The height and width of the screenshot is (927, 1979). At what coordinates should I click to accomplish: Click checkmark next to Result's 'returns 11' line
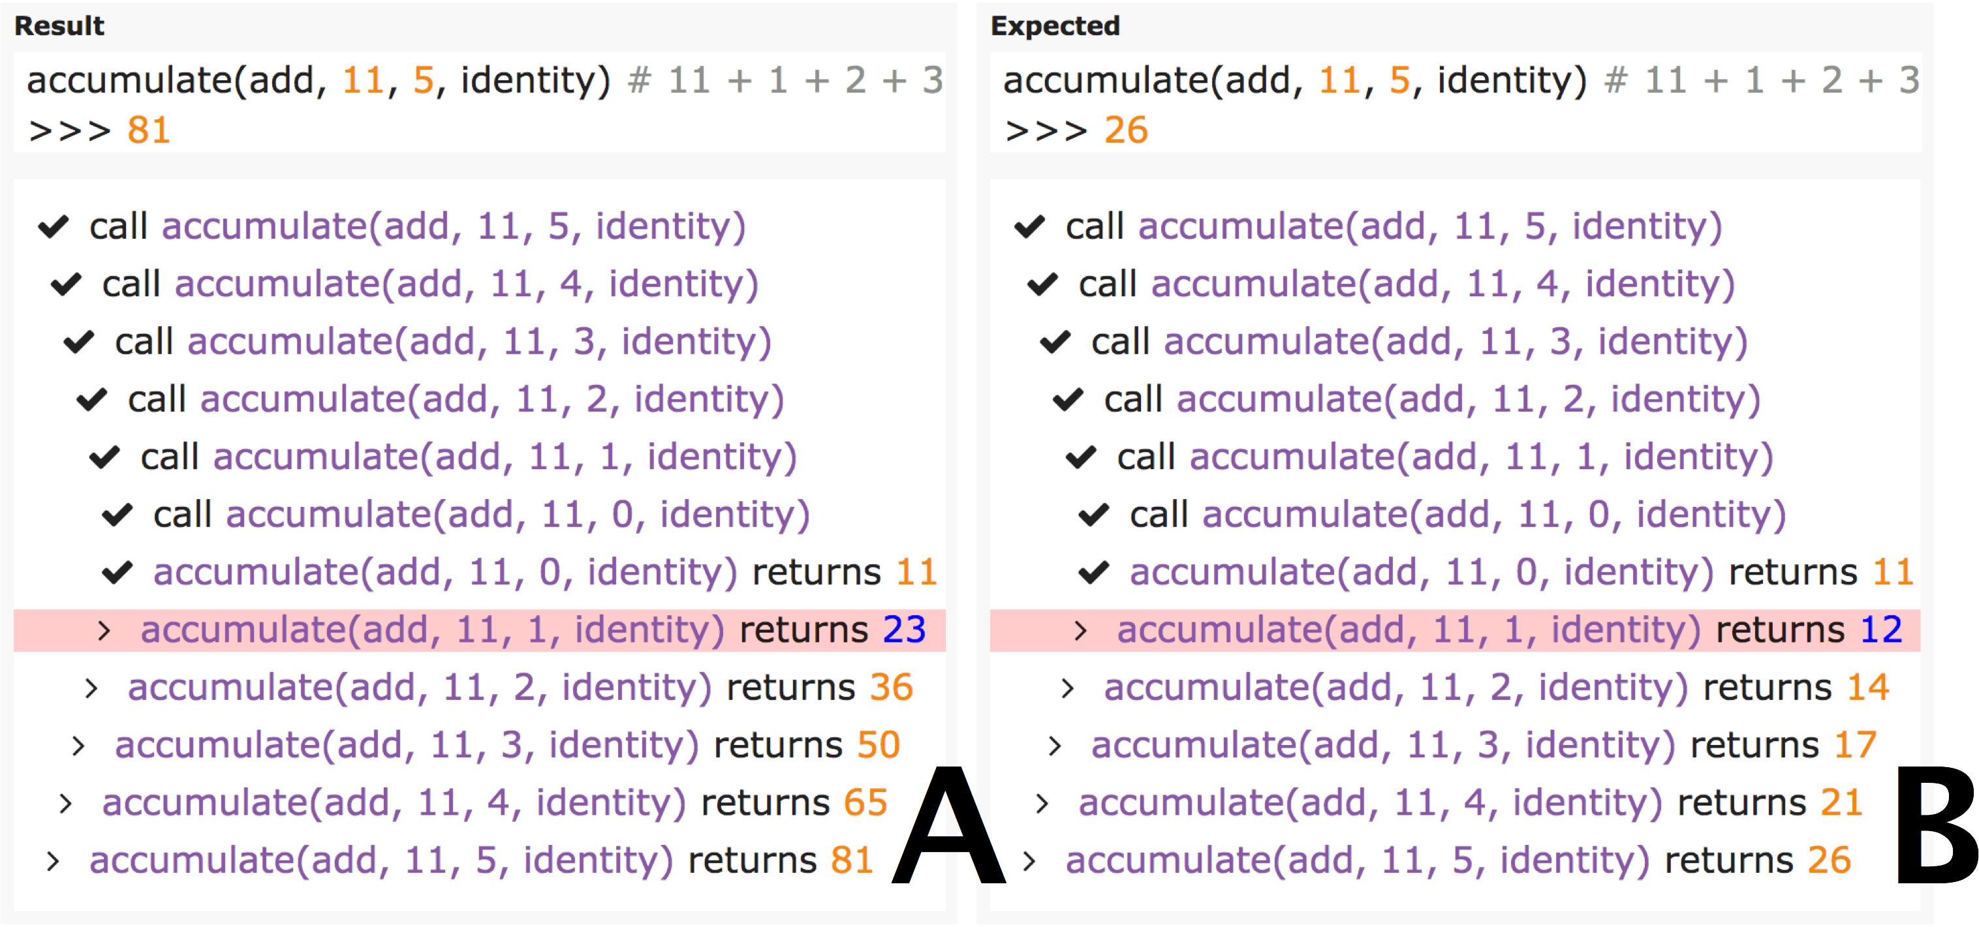point(117,572)
